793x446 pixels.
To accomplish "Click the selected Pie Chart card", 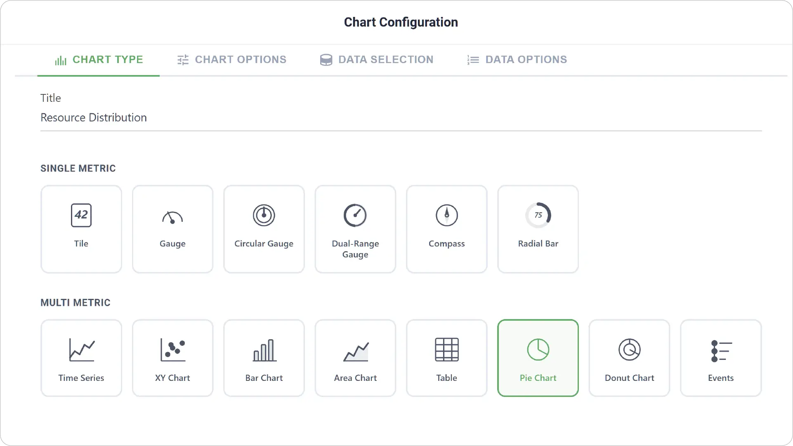I will 538,358.
